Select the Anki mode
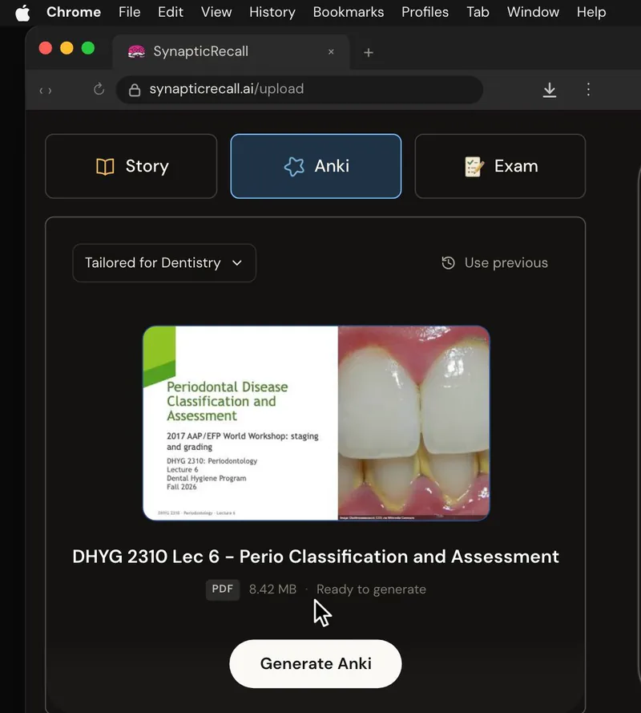 point(316,166)
